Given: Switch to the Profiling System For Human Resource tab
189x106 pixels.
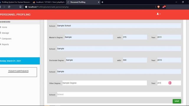Looking at the screenshot, I should (x=15, y=2).
